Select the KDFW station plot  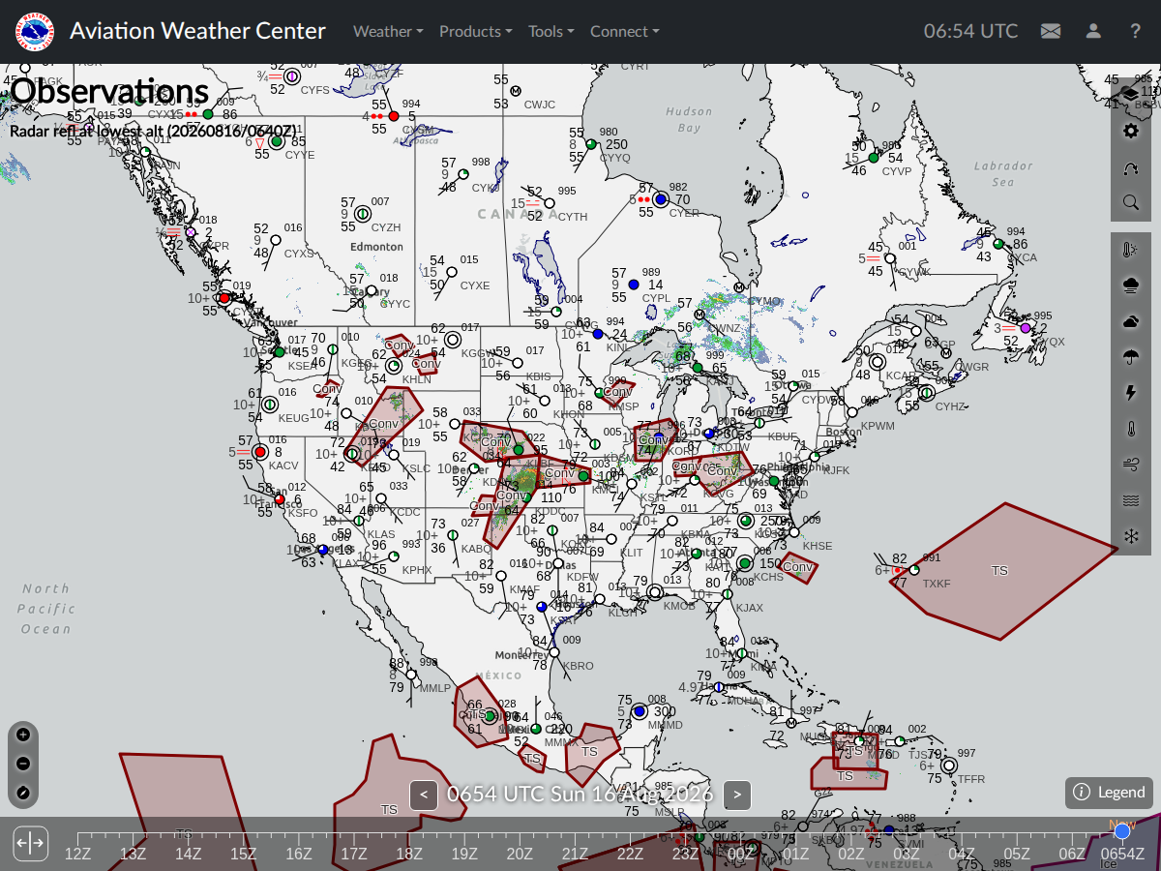(560, 562)
